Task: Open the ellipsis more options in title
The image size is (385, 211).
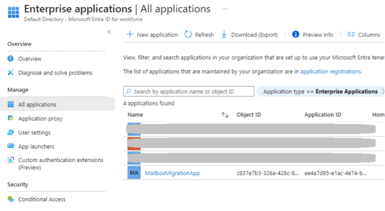Action: [x=224, y=9]
